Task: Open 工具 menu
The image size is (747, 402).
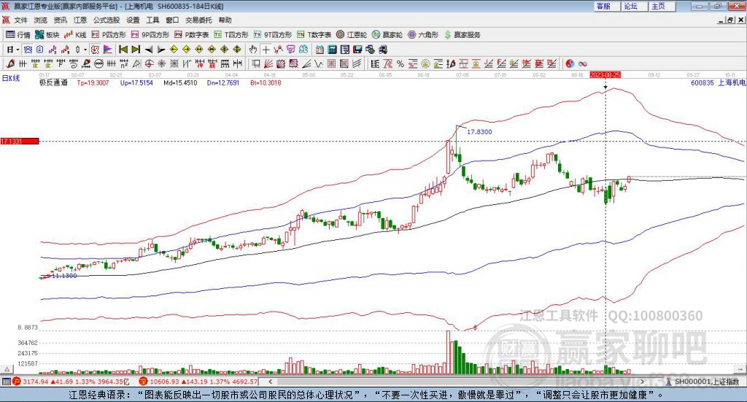Action: click(152, 20)
